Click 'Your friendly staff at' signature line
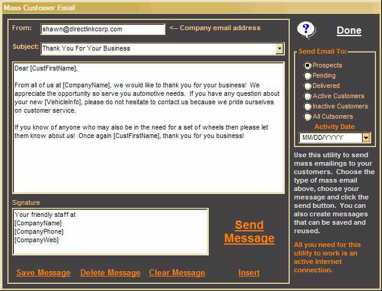The image size is (382, 291). click(x=45, y=214)
